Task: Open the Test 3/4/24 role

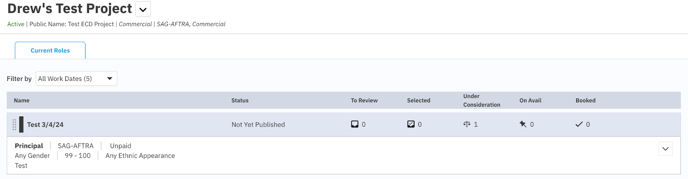Action: click(45, 125)
